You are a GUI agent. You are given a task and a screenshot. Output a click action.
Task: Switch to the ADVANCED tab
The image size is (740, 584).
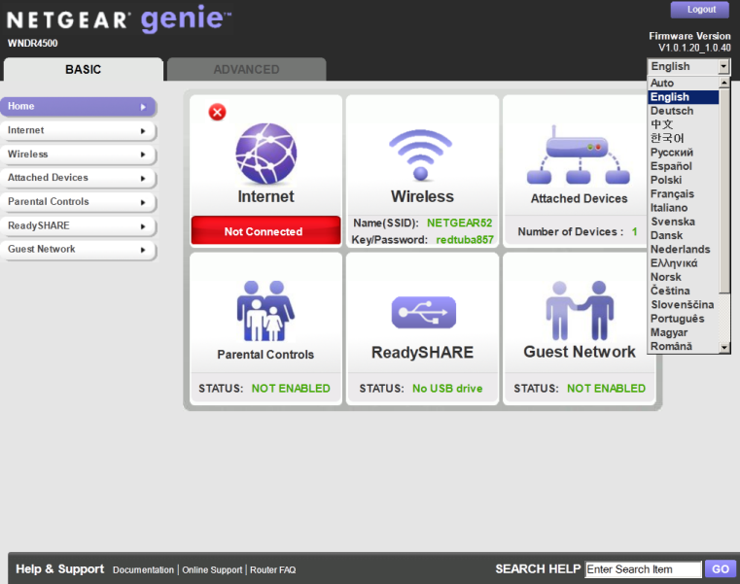click(x=246, y=69)
